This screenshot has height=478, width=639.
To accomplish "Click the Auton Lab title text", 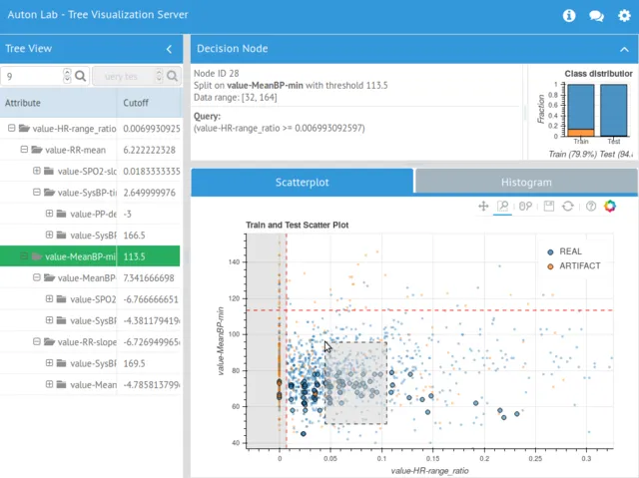I will [98, 15].
